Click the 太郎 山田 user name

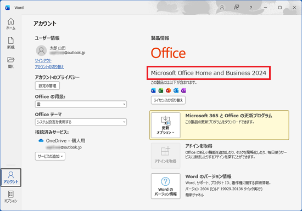(x=58, y=48)
